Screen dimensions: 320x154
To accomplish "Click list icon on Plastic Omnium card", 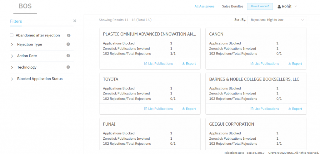I will coord(146,64).
